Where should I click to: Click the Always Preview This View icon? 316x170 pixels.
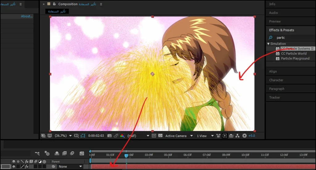click(x=43, y=136)
